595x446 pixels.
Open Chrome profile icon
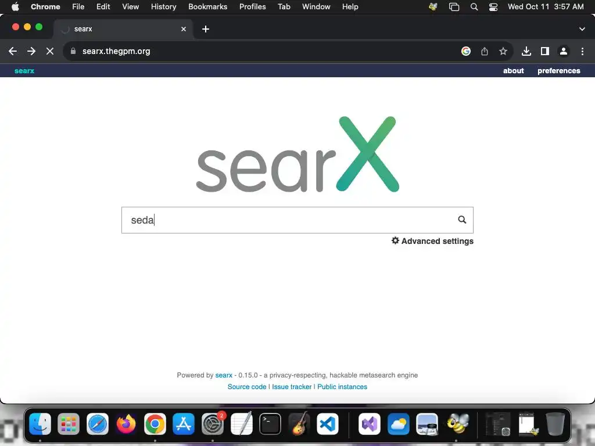[x=564, y=51]
